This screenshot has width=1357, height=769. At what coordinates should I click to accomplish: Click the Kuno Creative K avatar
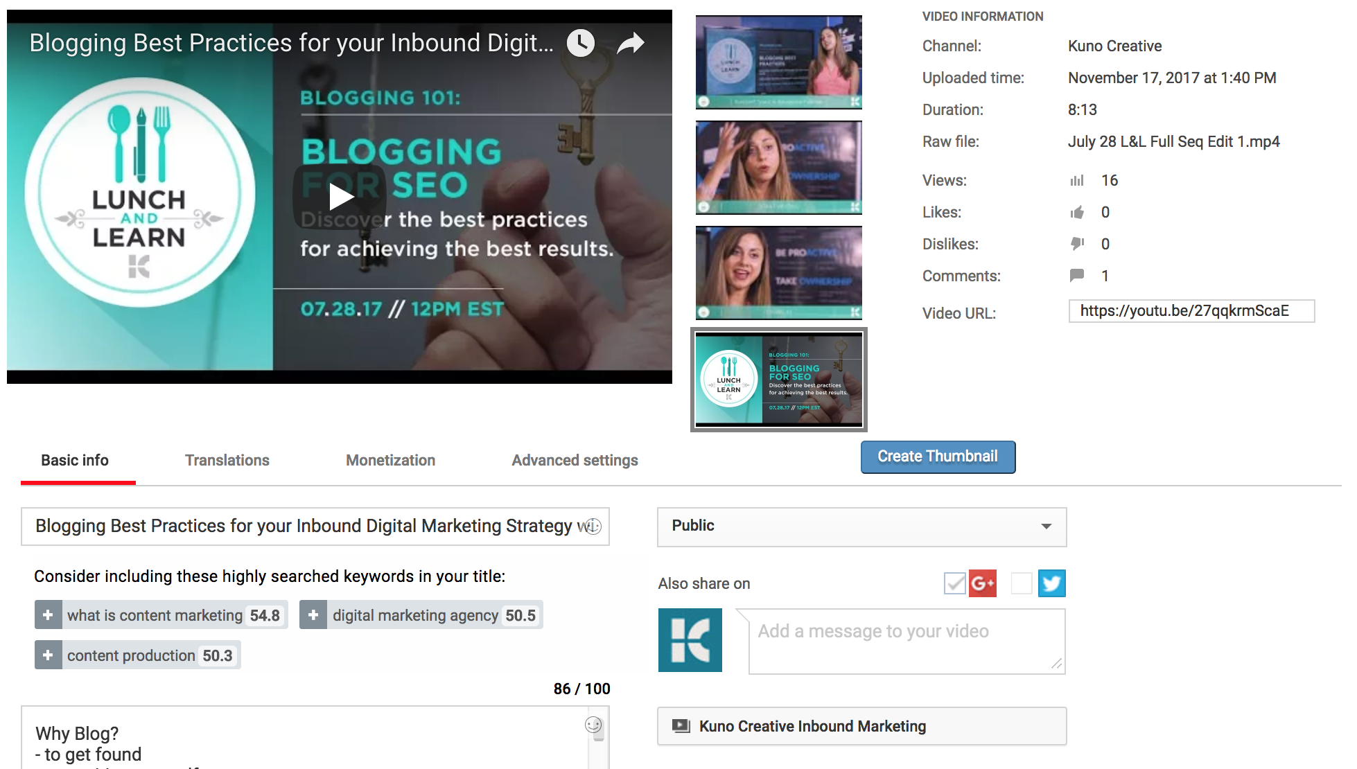click(690, 640)
